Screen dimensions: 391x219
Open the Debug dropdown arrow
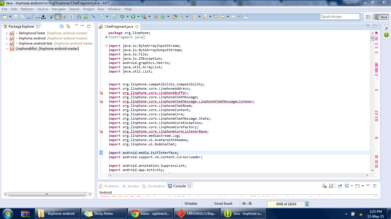point(127,17)
